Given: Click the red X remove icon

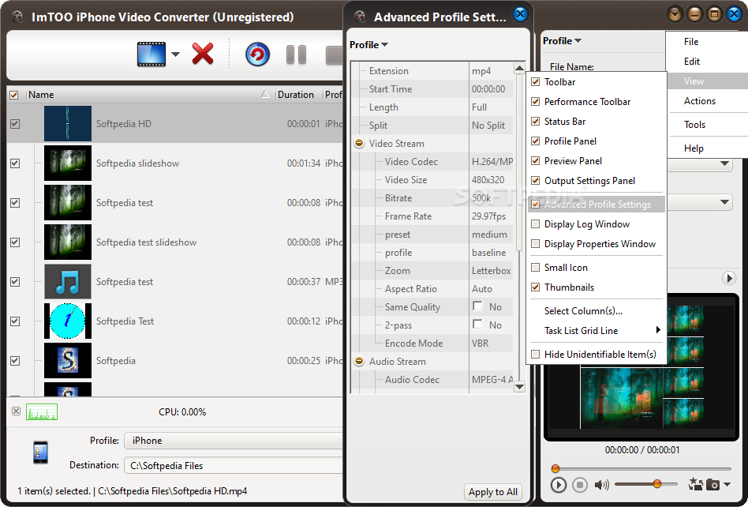Looking at the screenshot, I should (203, 54).
